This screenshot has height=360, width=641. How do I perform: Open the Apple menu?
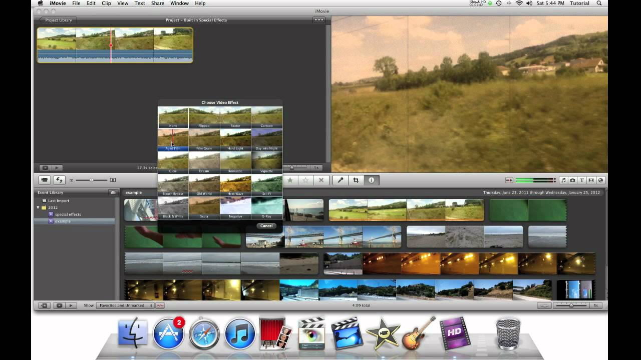coord(41,3)
